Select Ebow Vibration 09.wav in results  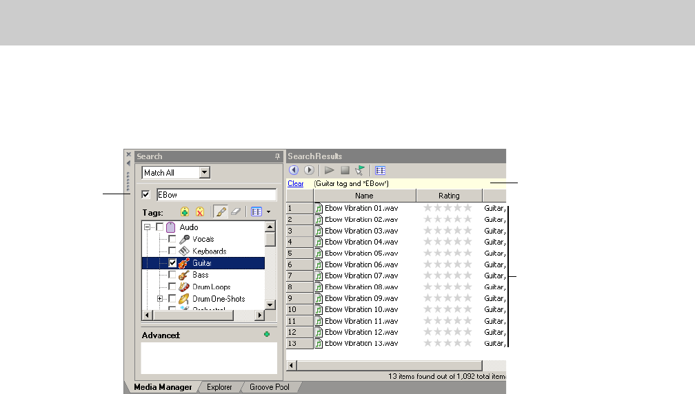pyautogui.click(x=361, y=298)
